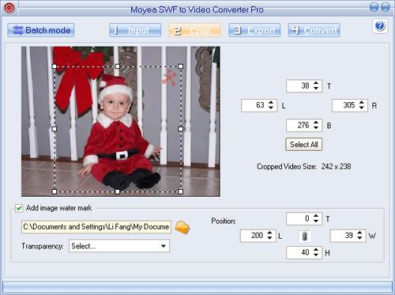This screenshot has height=295, width=395.
Task: Click watermark Height field showing 40
Action: [304, 252]
